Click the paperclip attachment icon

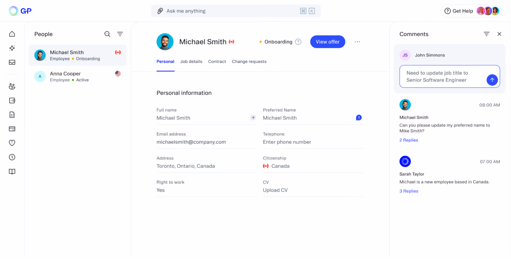point(160,11)
